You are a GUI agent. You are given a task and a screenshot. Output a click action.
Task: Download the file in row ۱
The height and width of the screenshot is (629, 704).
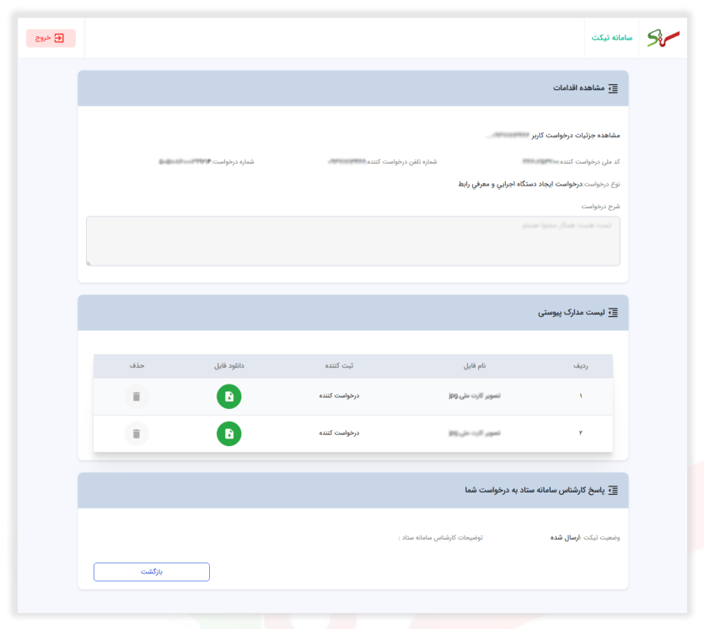[229, 396]
